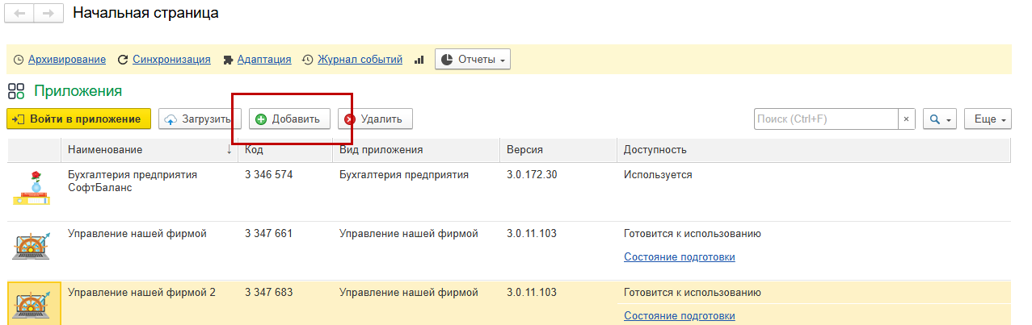Click code cell 3 347 661
The image size is (1032, 325).
pyautogui.click(x=268, y=234)
